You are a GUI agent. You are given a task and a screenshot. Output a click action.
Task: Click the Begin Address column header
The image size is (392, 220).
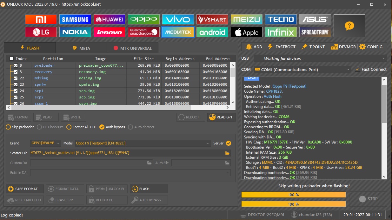pyautogui.click(x=180, y=59)
